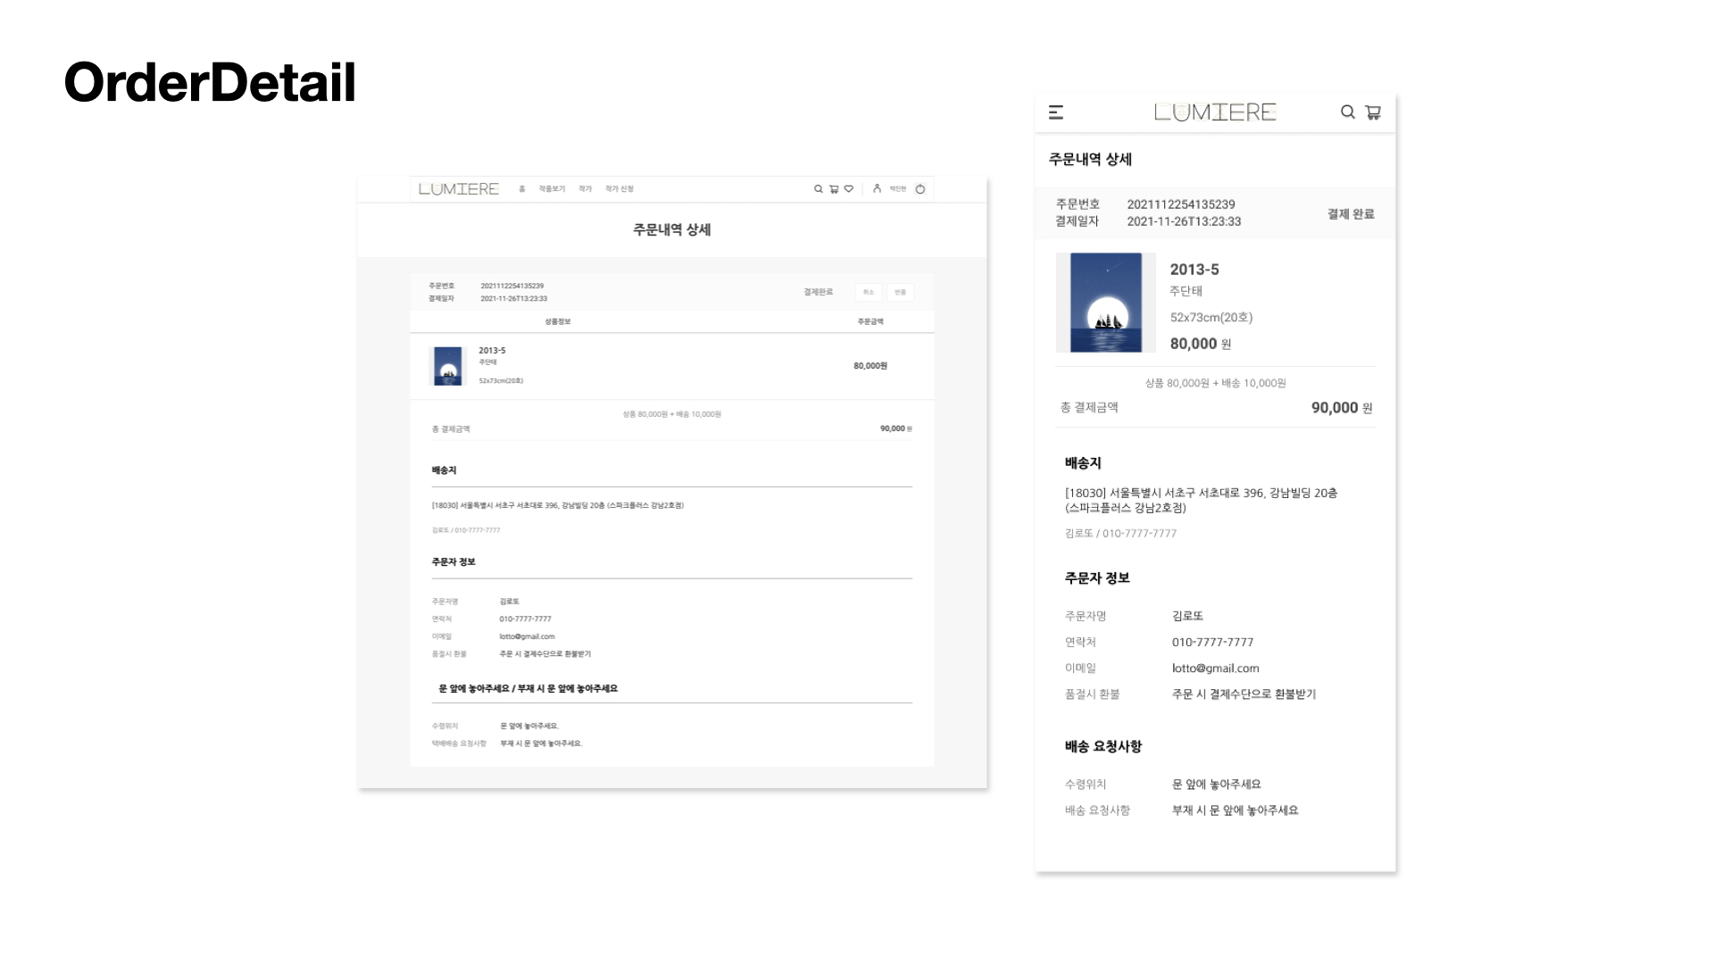Click the 주문자 정보 heading in the mobile view
This screenshot has height=964, width=1714.
(1097, 578)
